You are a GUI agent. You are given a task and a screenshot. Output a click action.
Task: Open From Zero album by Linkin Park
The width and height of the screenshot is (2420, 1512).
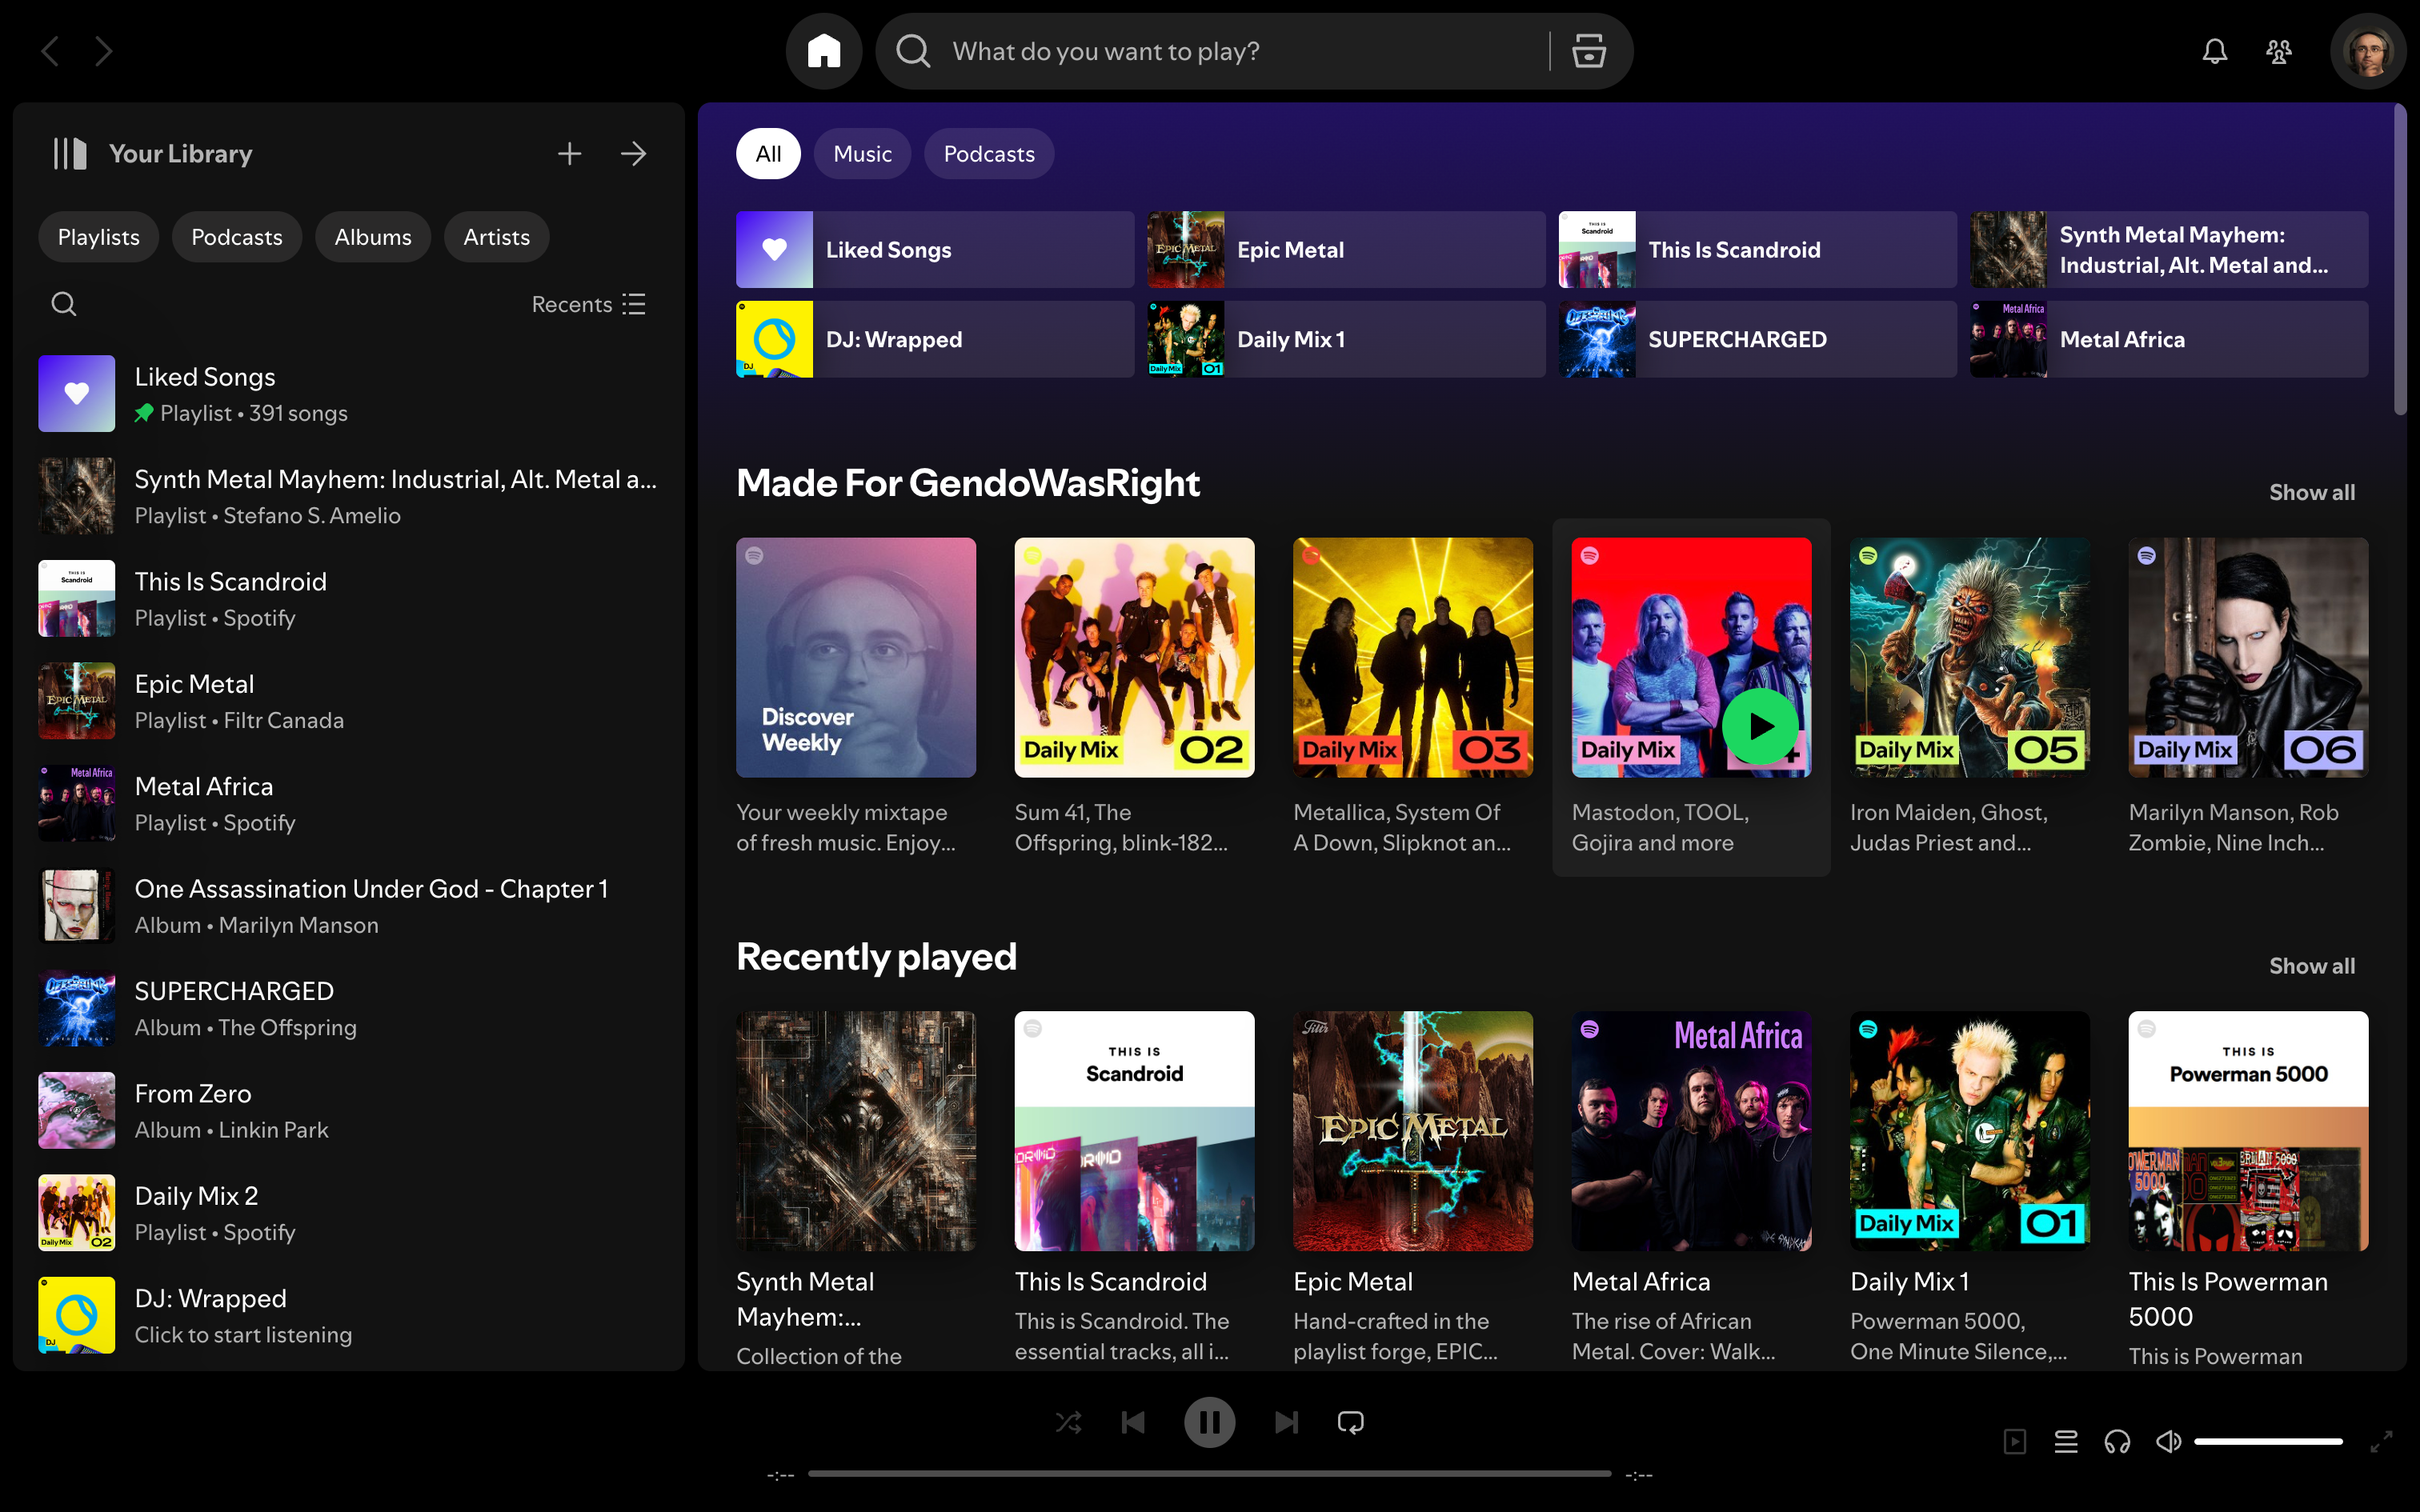[x=348, y=1111]
